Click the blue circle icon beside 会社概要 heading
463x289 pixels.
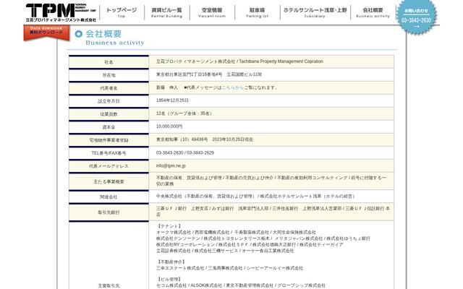(x=78, y=34)
